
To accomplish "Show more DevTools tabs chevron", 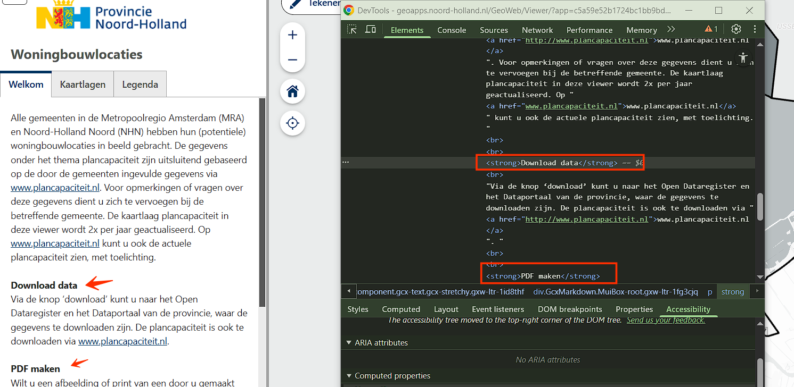I will coord(671,29).
